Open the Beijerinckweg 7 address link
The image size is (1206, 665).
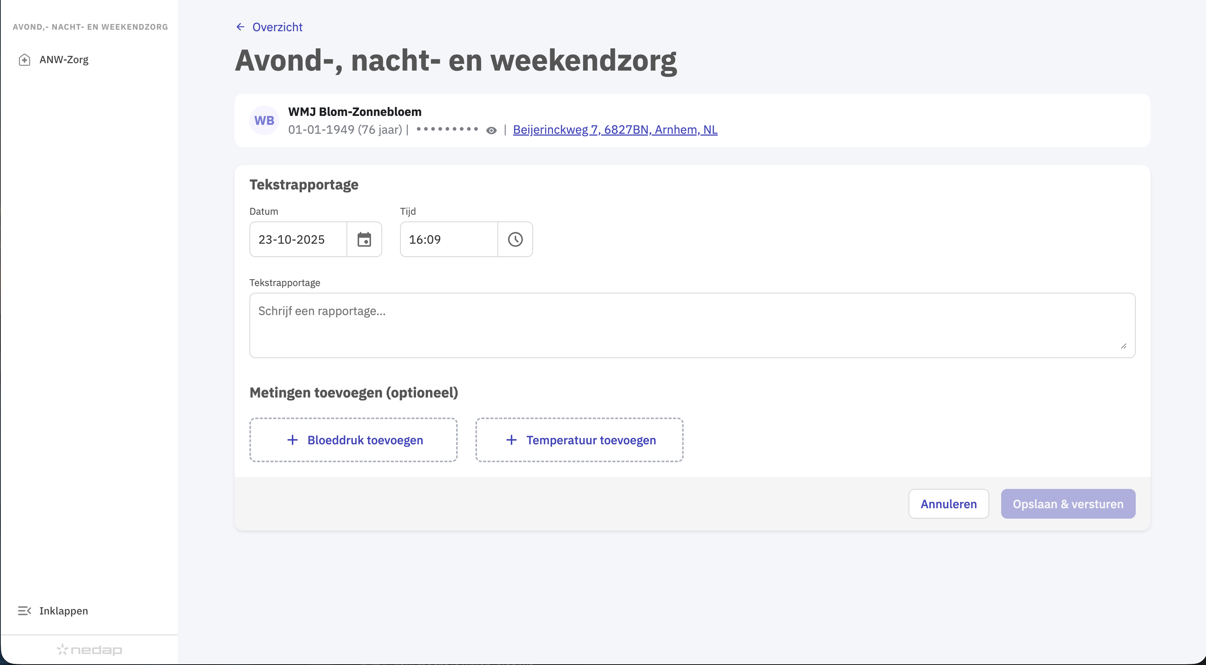pyautogui.click(x=615, y=130)
